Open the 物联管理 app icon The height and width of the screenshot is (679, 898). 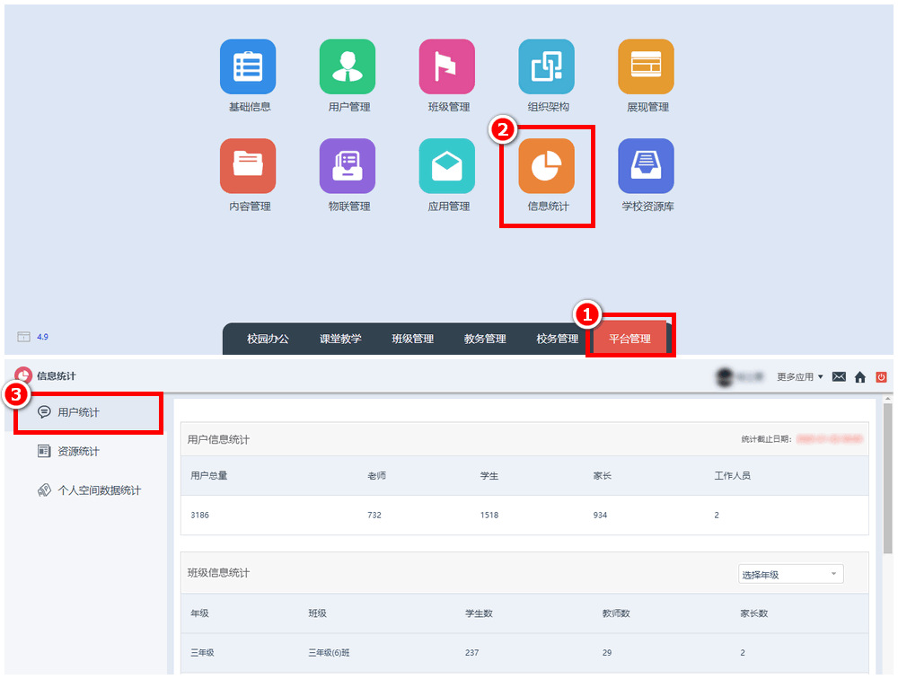coord(348,166)
